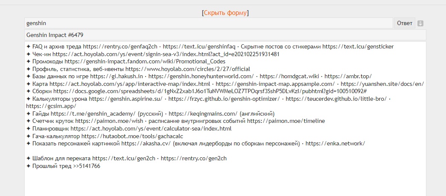Click the 'Базы данных по игре' line
The width and height of the screenshot is (446, 196).
tap(199, 76)
